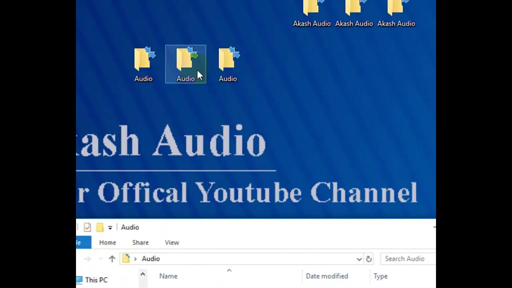This screenshot has width=512, height=288.
Task: Switch to the Share ribbon tab
Action: tap(140, 242)
